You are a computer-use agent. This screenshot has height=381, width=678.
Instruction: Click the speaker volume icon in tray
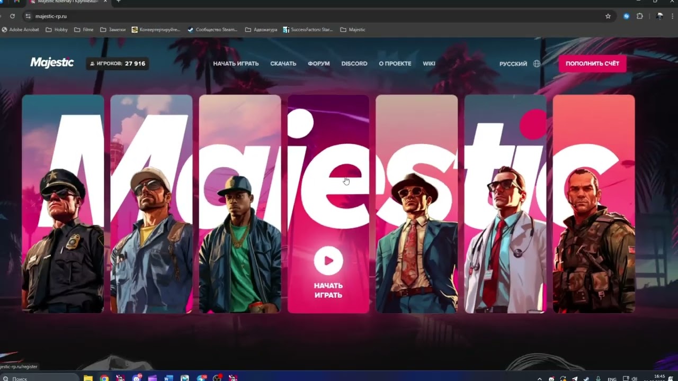coord(635,379)
